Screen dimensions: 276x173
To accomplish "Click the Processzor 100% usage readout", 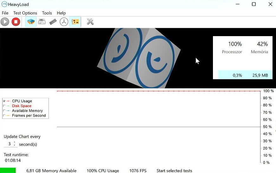I will tap(235, 44).
